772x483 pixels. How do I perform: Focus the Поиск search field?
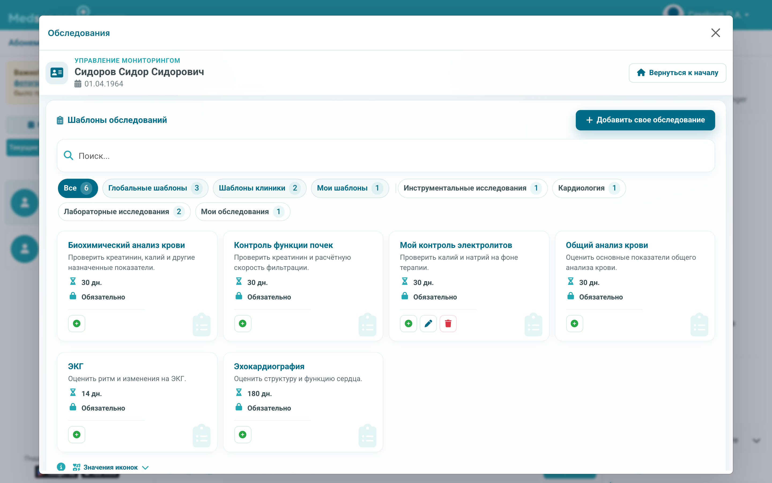[x=386, y=156]
